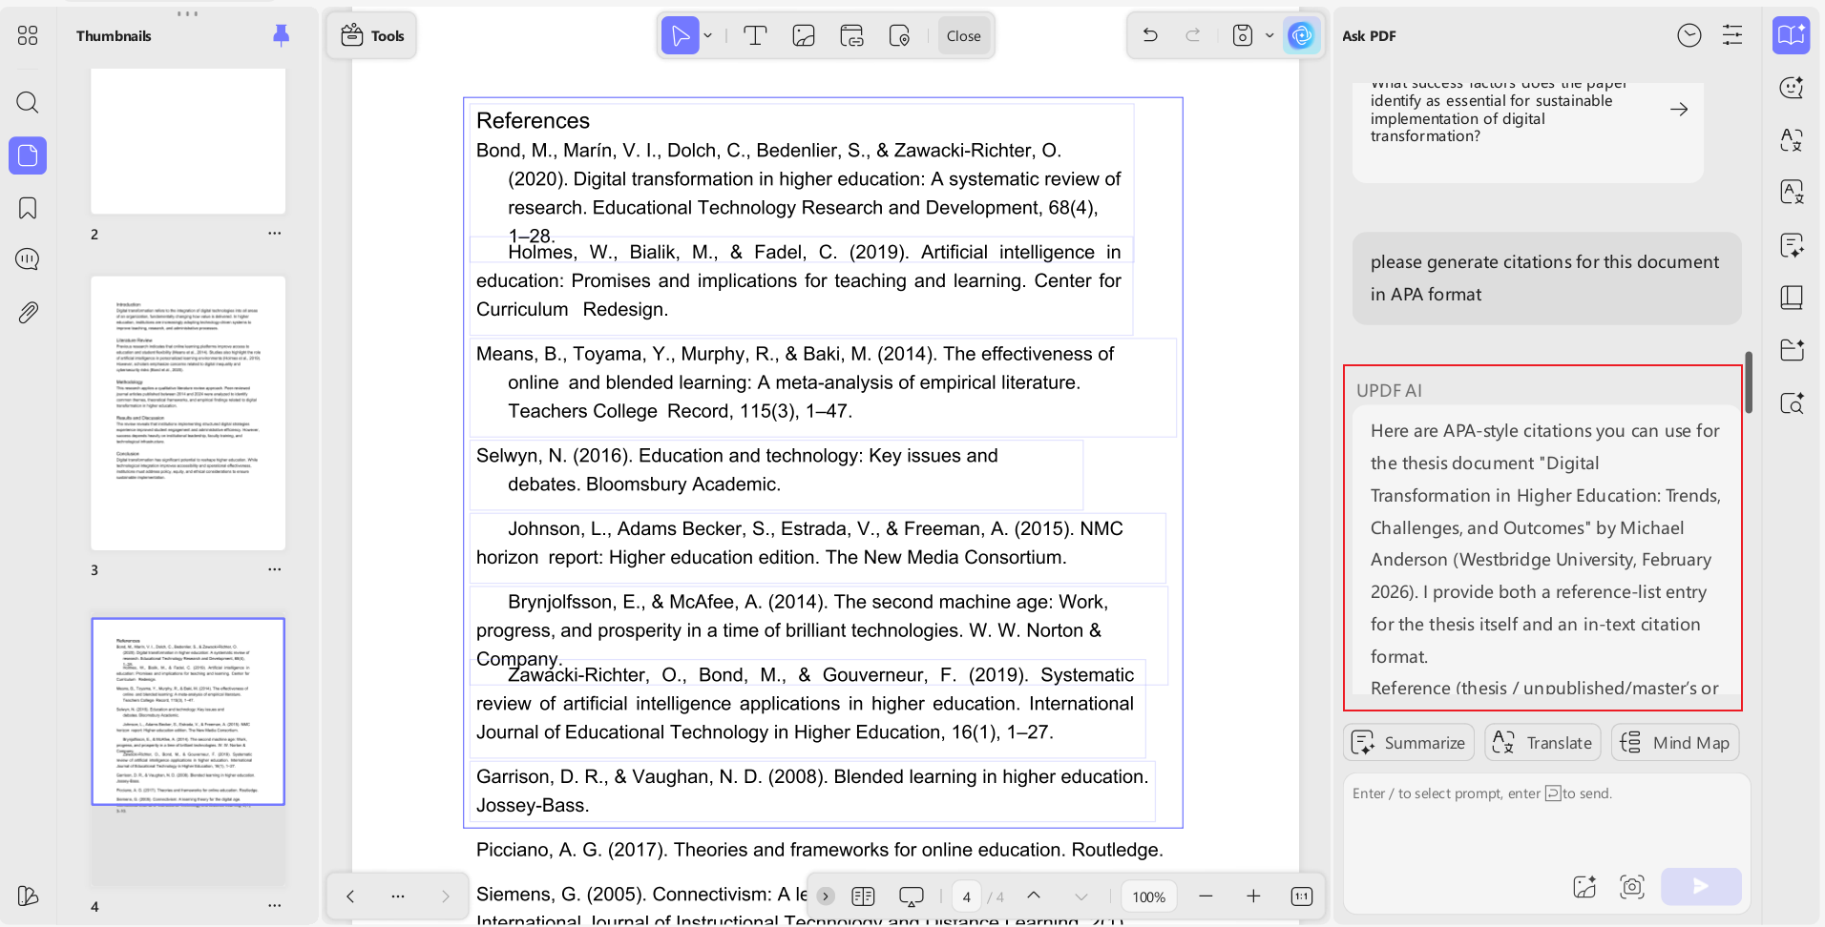Open the AI chat history clock
This screenshot has height=927, width=1825.
point(1689,35)
